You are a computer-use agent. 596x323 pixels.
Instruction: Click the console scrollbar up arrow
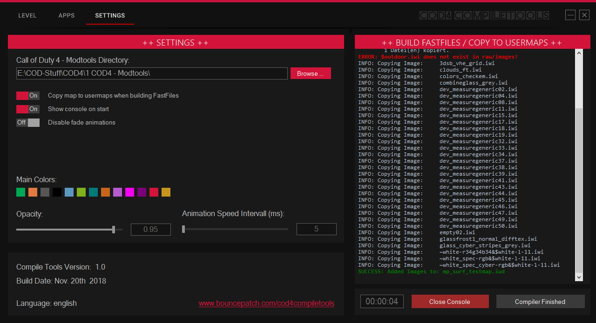tap(579, 53)
